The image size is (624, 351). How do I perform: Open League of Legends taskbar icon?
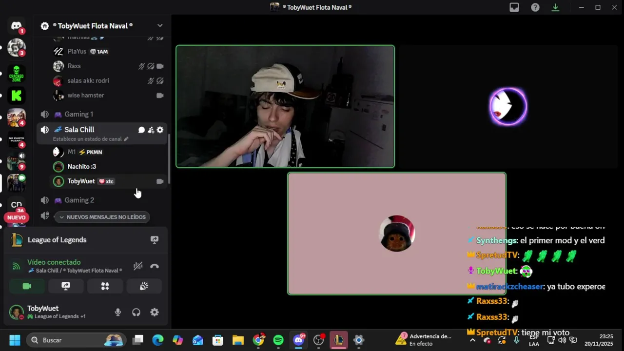click(338, 340)
